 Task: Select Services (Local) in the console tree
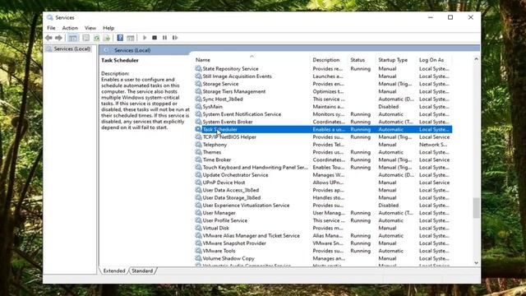click(x=68, y=49)
